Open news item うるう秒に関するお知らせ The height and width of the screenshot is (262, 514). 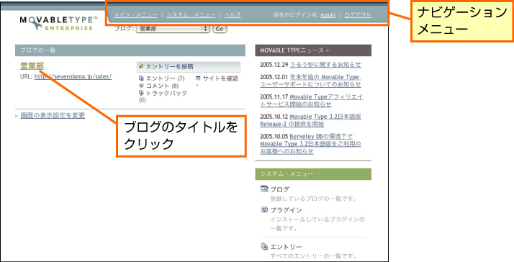(x=325, y=65)
